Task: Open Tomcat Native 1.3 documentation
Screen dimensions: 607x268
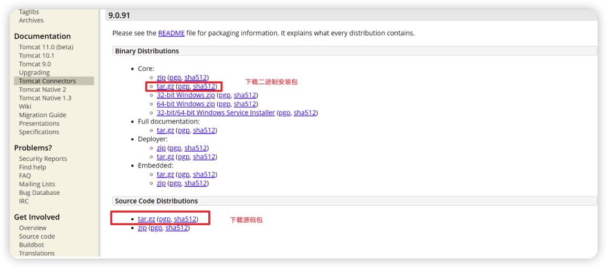Action: pyautogui.click(x=45, y=98)
